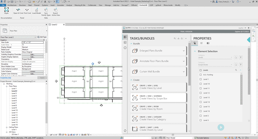This screenshot has height=139, width=258.
Task: Click the Tasks/Bundles panel scrollbar
Action: point(189,64)
